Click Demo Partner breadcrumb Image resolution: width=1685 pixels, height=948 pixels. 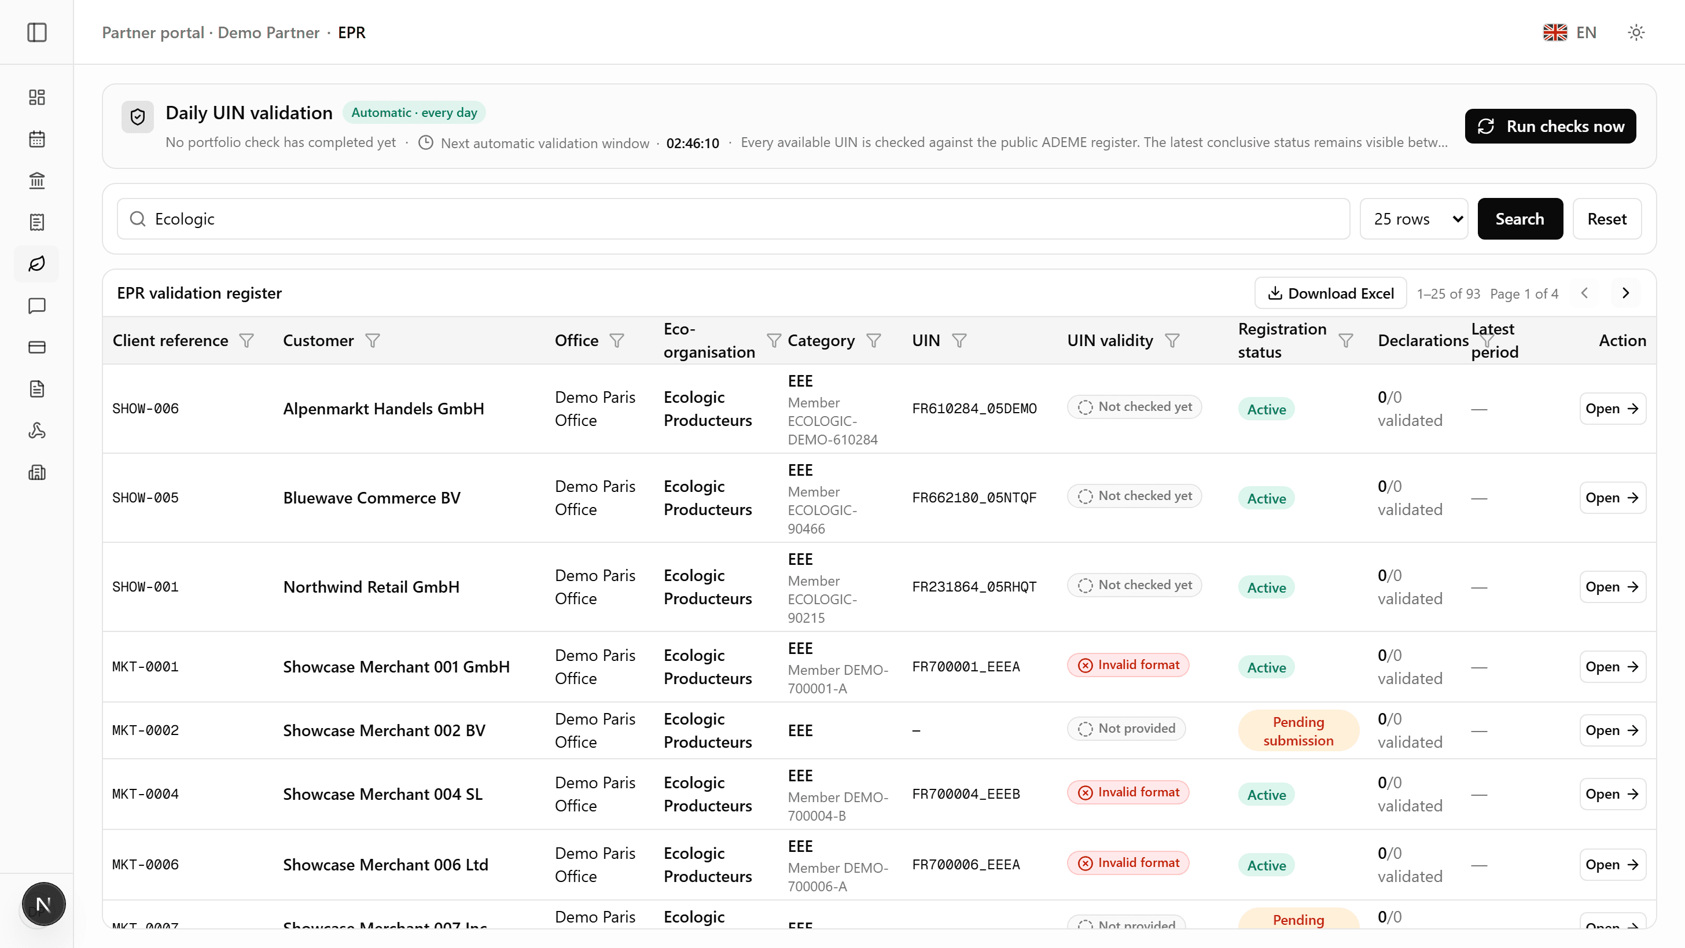tap(268, 32)
